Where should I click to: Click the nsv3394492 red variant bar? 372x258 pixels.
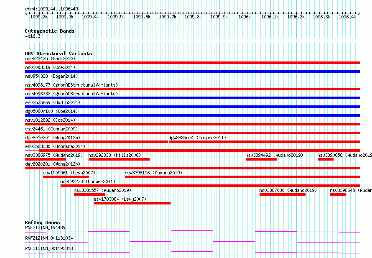(x=261, y=159)
